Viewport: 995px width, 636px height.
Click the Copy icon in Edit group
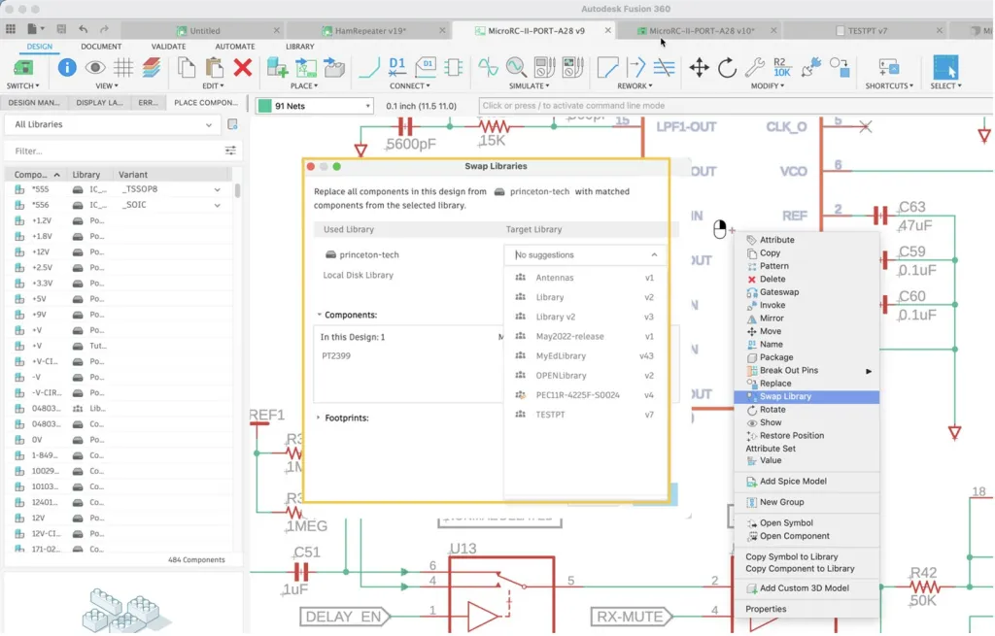tap(186, 67)
